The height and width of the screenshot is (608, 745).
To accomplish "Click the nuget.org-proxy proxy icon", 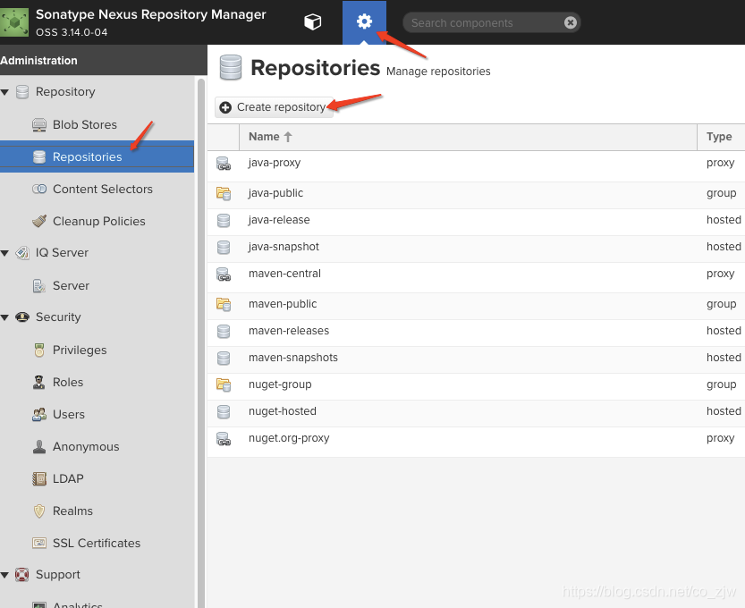I will 224,439.
